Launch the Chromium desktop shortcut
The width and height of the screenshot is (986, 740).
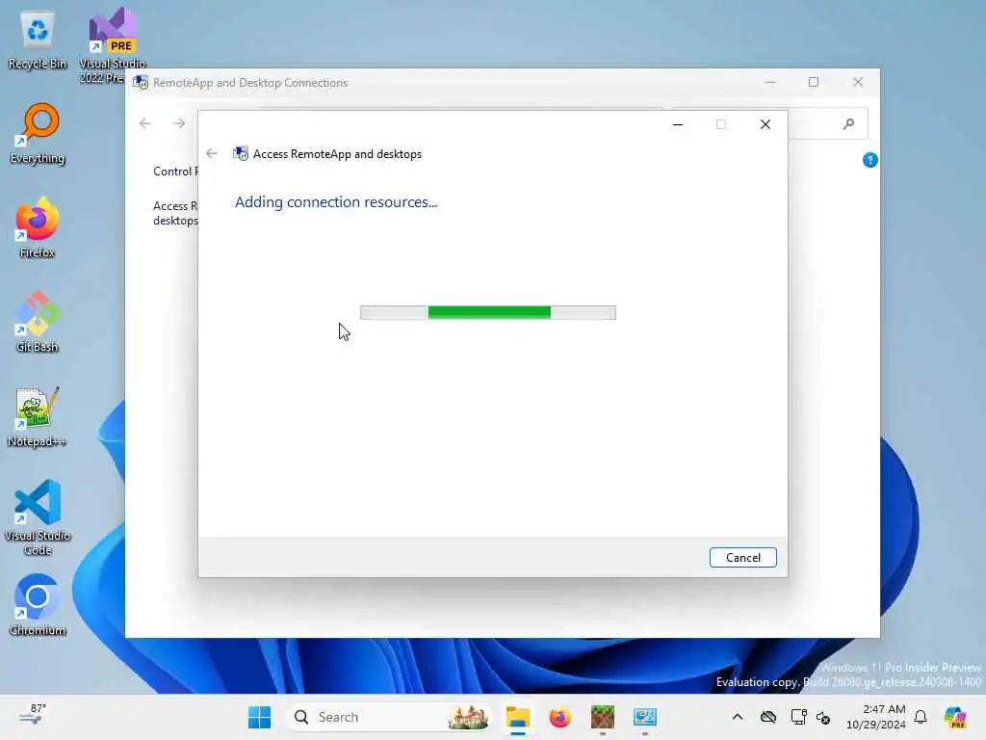[38, 605]
